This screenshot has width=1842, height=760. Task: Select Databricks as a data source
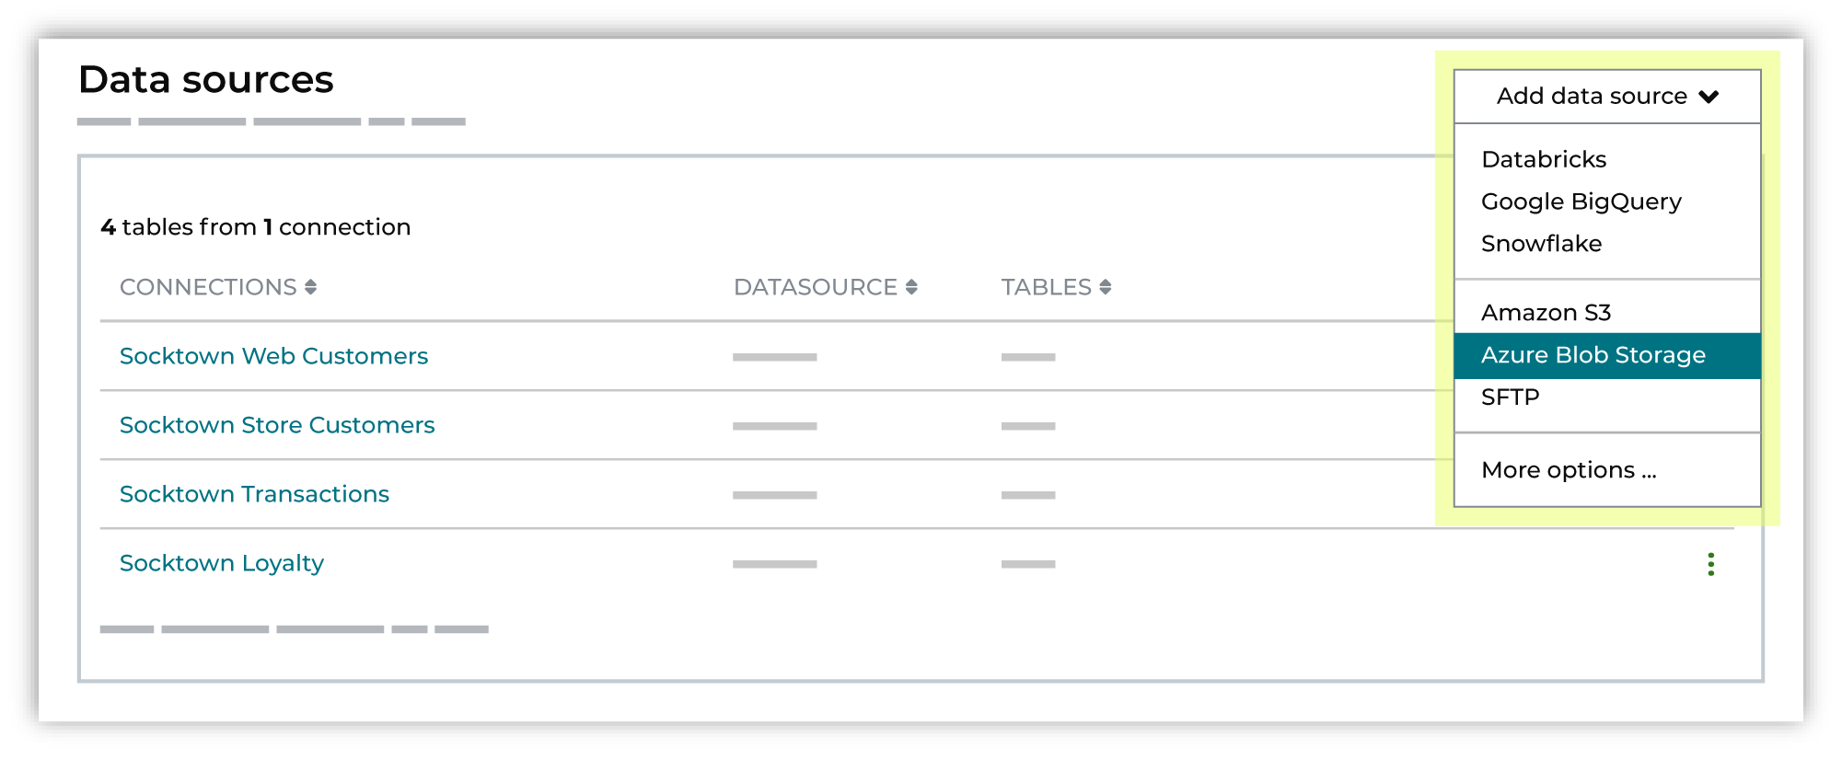[1544, 159]
